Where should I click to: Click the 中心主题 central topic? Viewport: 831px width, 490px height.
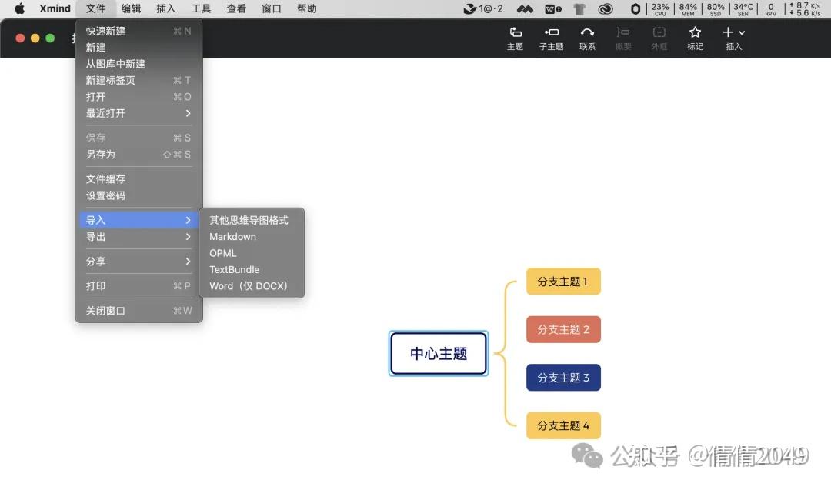coord(438,353)
